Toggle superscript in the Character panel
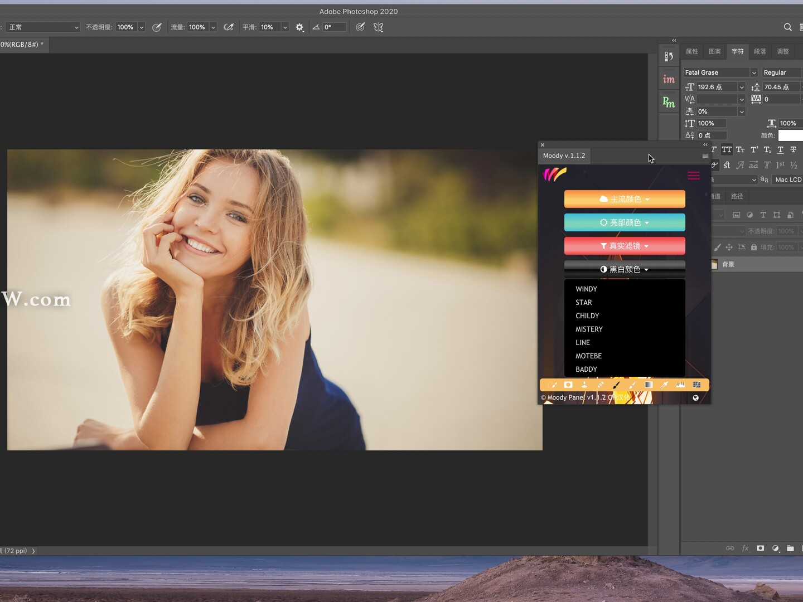The width and height of the screenshot is (803, 602). click(753, 149)
